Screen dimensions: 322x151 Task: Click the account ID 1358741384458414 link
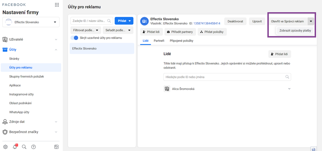point(207,24)
